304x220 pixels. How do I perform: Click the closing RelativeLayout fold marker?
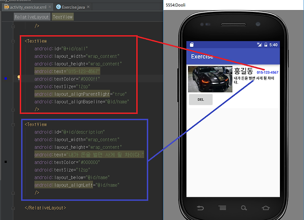(13, 208)
